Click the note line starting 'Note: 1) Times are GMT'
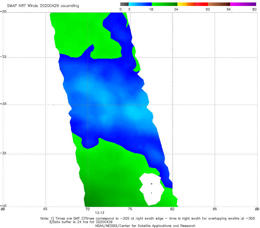260x228 pixels. tap(148, 219)
